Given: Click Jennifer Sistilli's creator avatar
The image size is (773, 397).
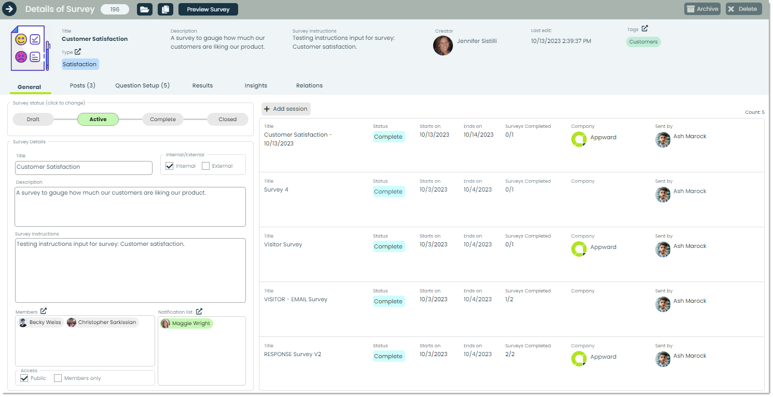Looking at the screenshot, I should click(x=443, y=45).
